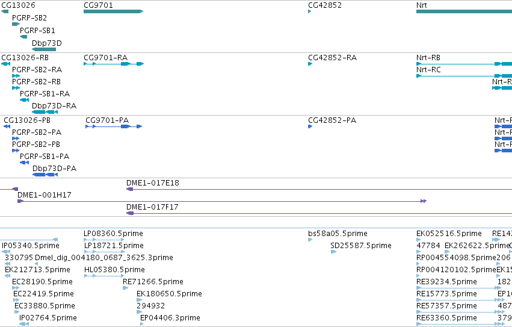Select the DME1-017F17 clone label
Screen dimensions: 512x327
[x=152, y=207]
